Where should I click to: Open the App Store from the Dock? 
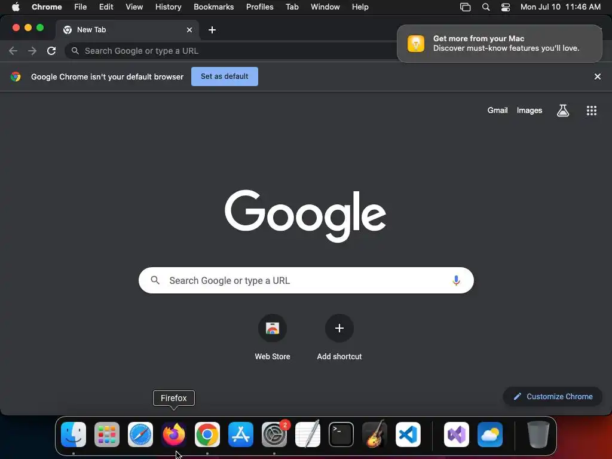241,434
